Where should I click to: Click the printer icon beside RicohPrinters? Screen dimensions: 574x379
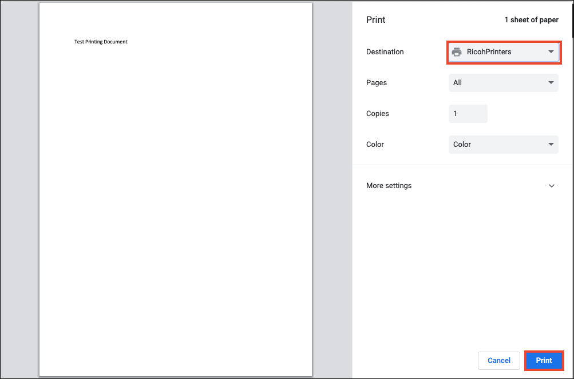(457, 52)
